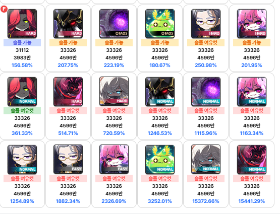Image resolution: width=280 pixels, height=215 pixels.
Task: Open the NORMAL crimson armored boss icon
Action: [252, 160]
